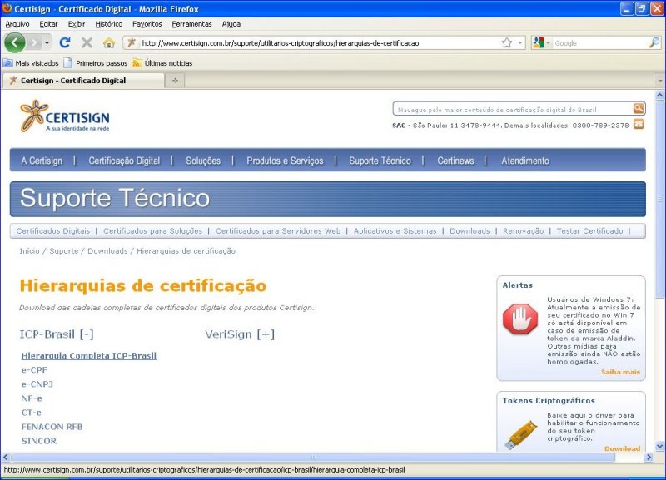The height and width of the screenshot is (480, 666).
Task: Open Atendimento in the navigation bar
Action: (525, 161)
